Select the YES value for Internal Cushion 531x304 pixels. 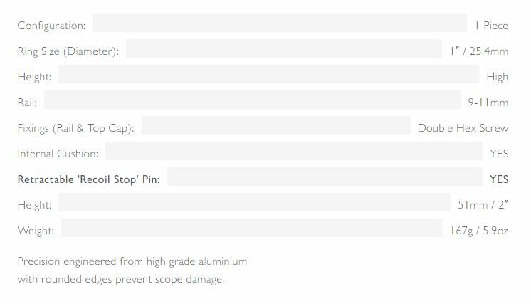499,154
